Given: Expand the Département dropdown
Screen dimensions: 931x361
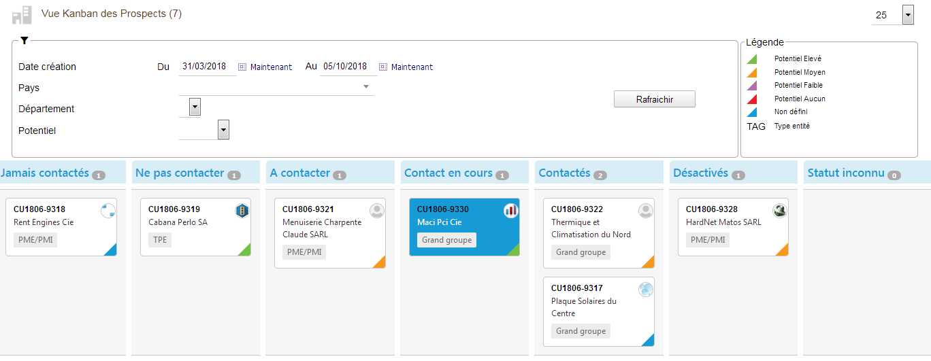Looking at the screenshot, I should [x=195, y=107].
